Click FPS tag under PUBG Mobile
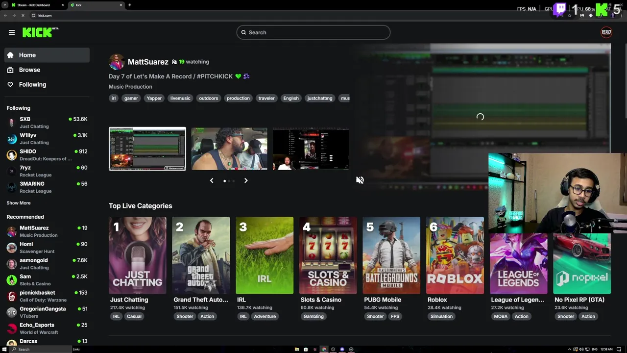627x353 pixels. [395, 316]
